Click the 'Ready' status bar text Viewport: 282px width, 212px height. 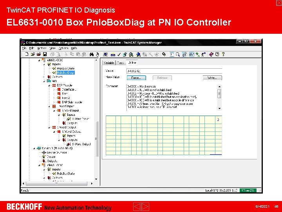25,190
